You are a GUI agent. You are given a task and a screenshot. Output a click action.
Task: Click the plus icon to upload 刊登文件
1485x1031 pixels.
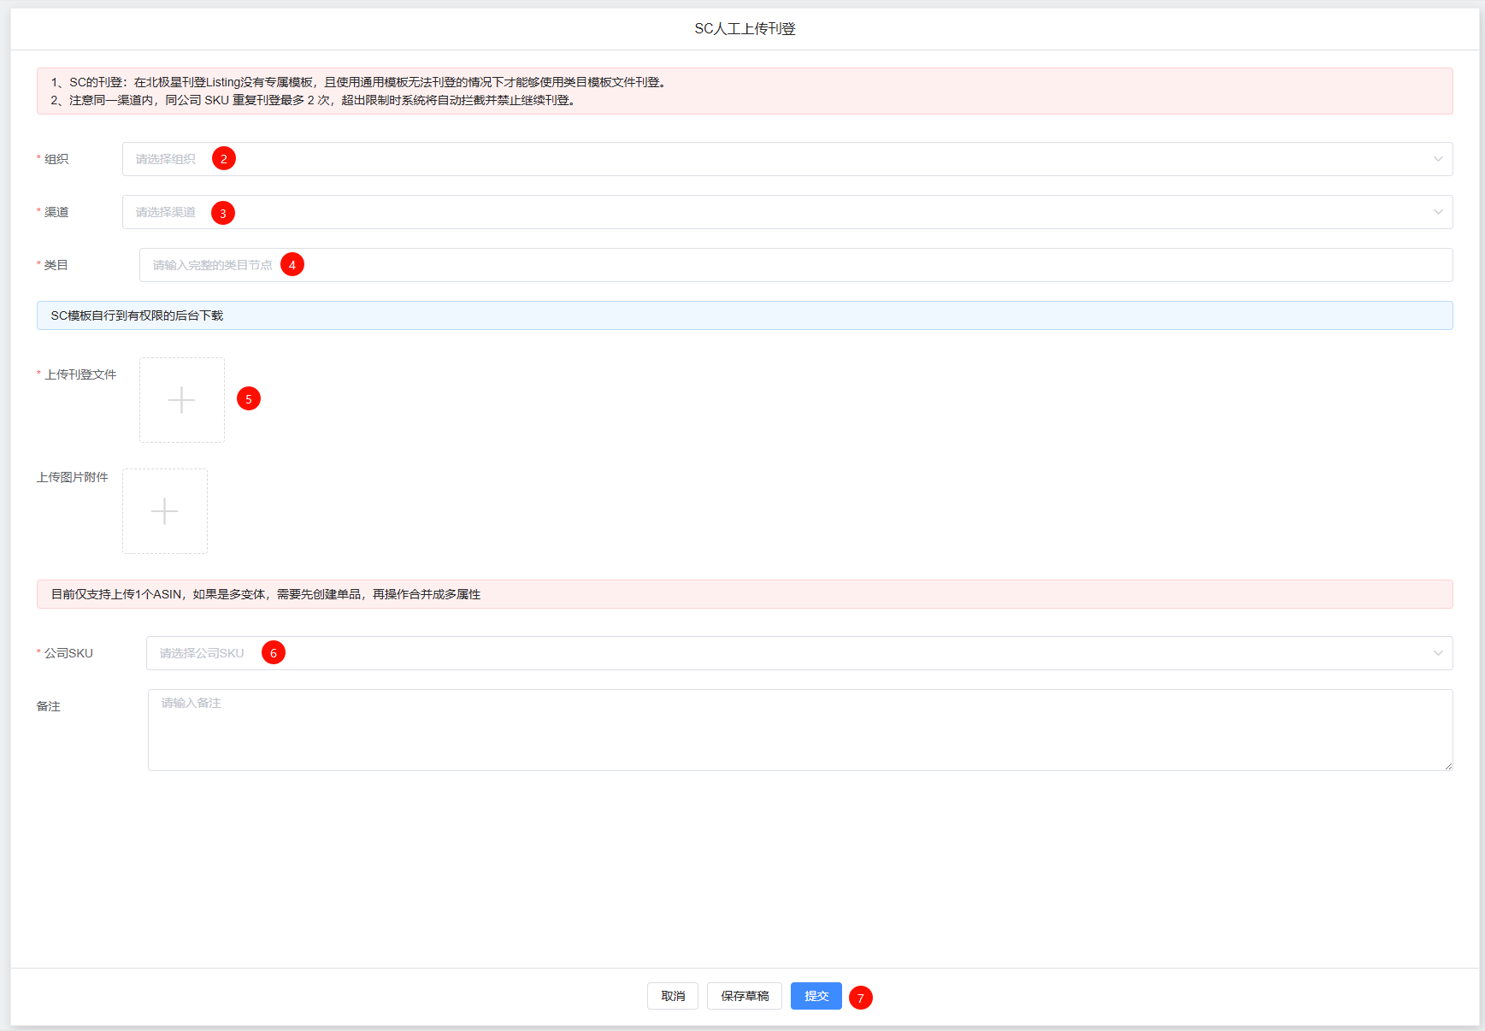point(181,400)
